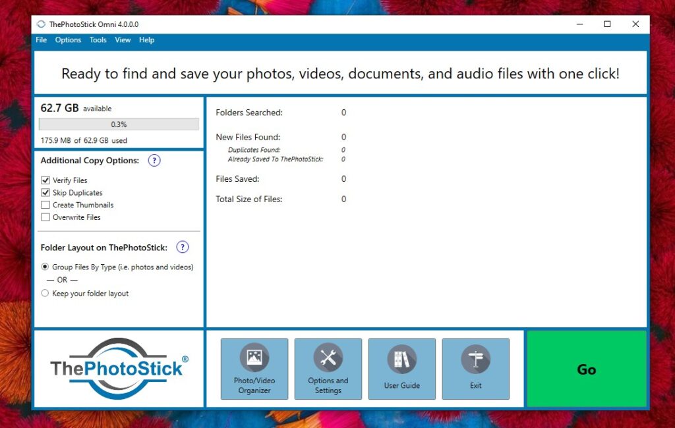Enable the Overwrite Files checkbox
This screenshot has width=675, height=428.
pos(45,217)
